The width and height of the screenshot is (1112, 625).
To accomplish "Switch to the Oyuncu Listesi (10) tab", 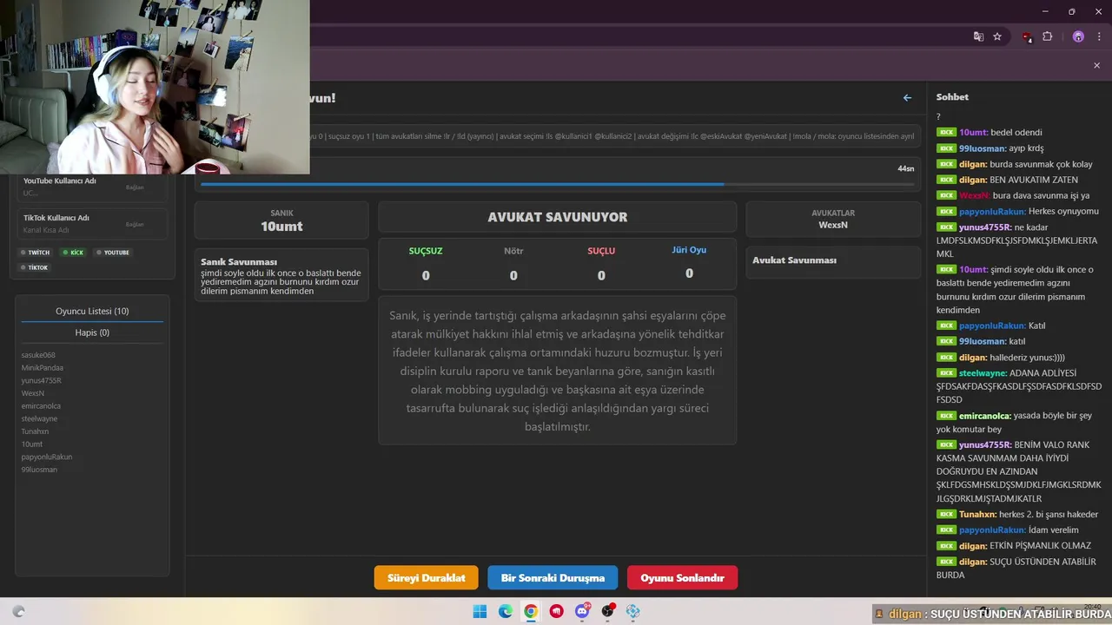I will pyautogui.click(x=92, y=311).
